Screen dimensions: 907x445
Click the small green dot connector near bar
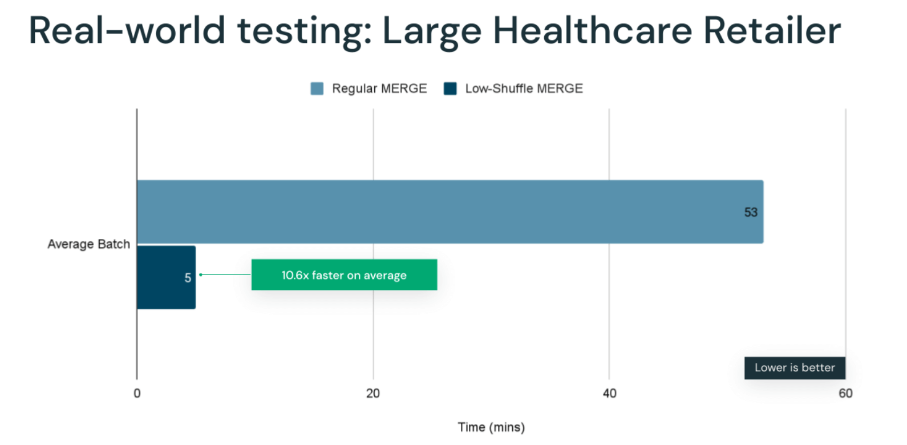(x=201, y=275)
